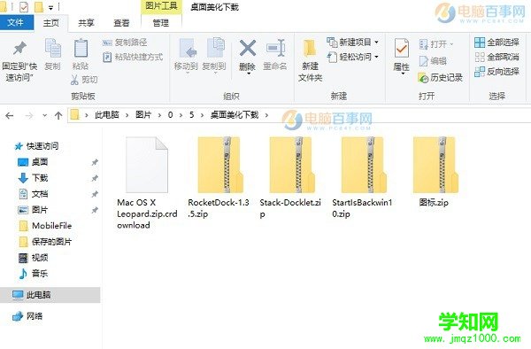Open the File (文件) tab
Viewport: 531px width, 349px height.
click(x=16, y=23)
